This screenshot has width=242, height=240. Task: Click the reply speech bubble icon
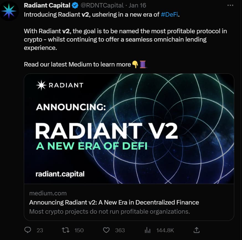(x=28, y=230)
